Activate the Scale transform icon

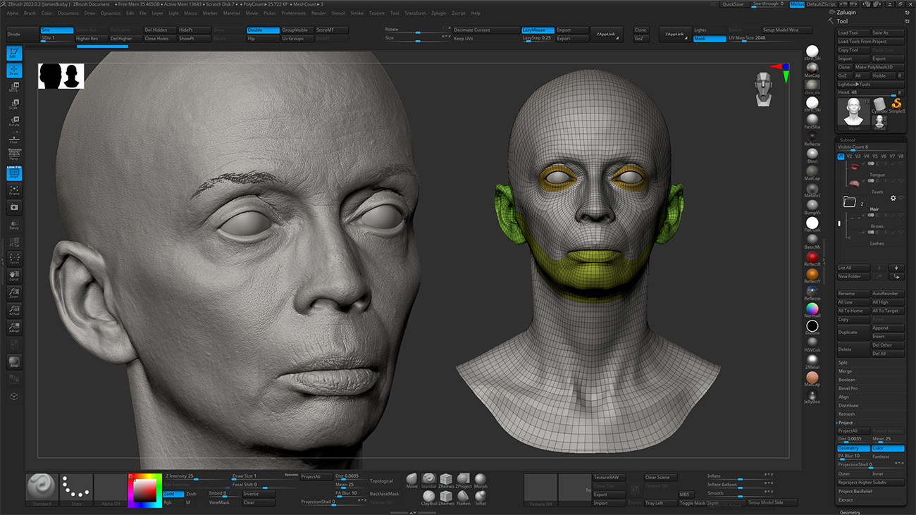click(x=14, y=104)
